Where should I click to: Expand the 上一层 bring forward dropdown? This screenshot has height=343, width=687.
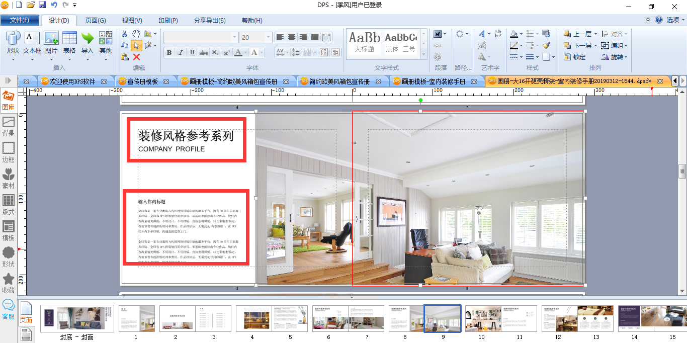click(595, 34)
